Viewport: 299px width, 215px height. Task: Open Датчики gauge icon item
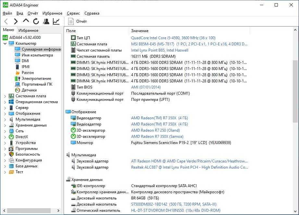point(18,90)
